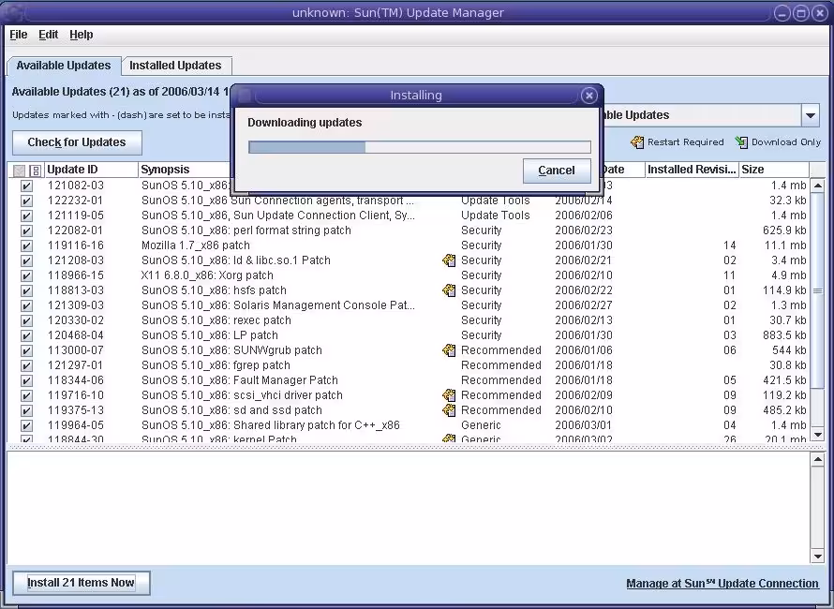Click the details pane scroll-down arrow
The image size is (834, 609).
click(817, 557)
